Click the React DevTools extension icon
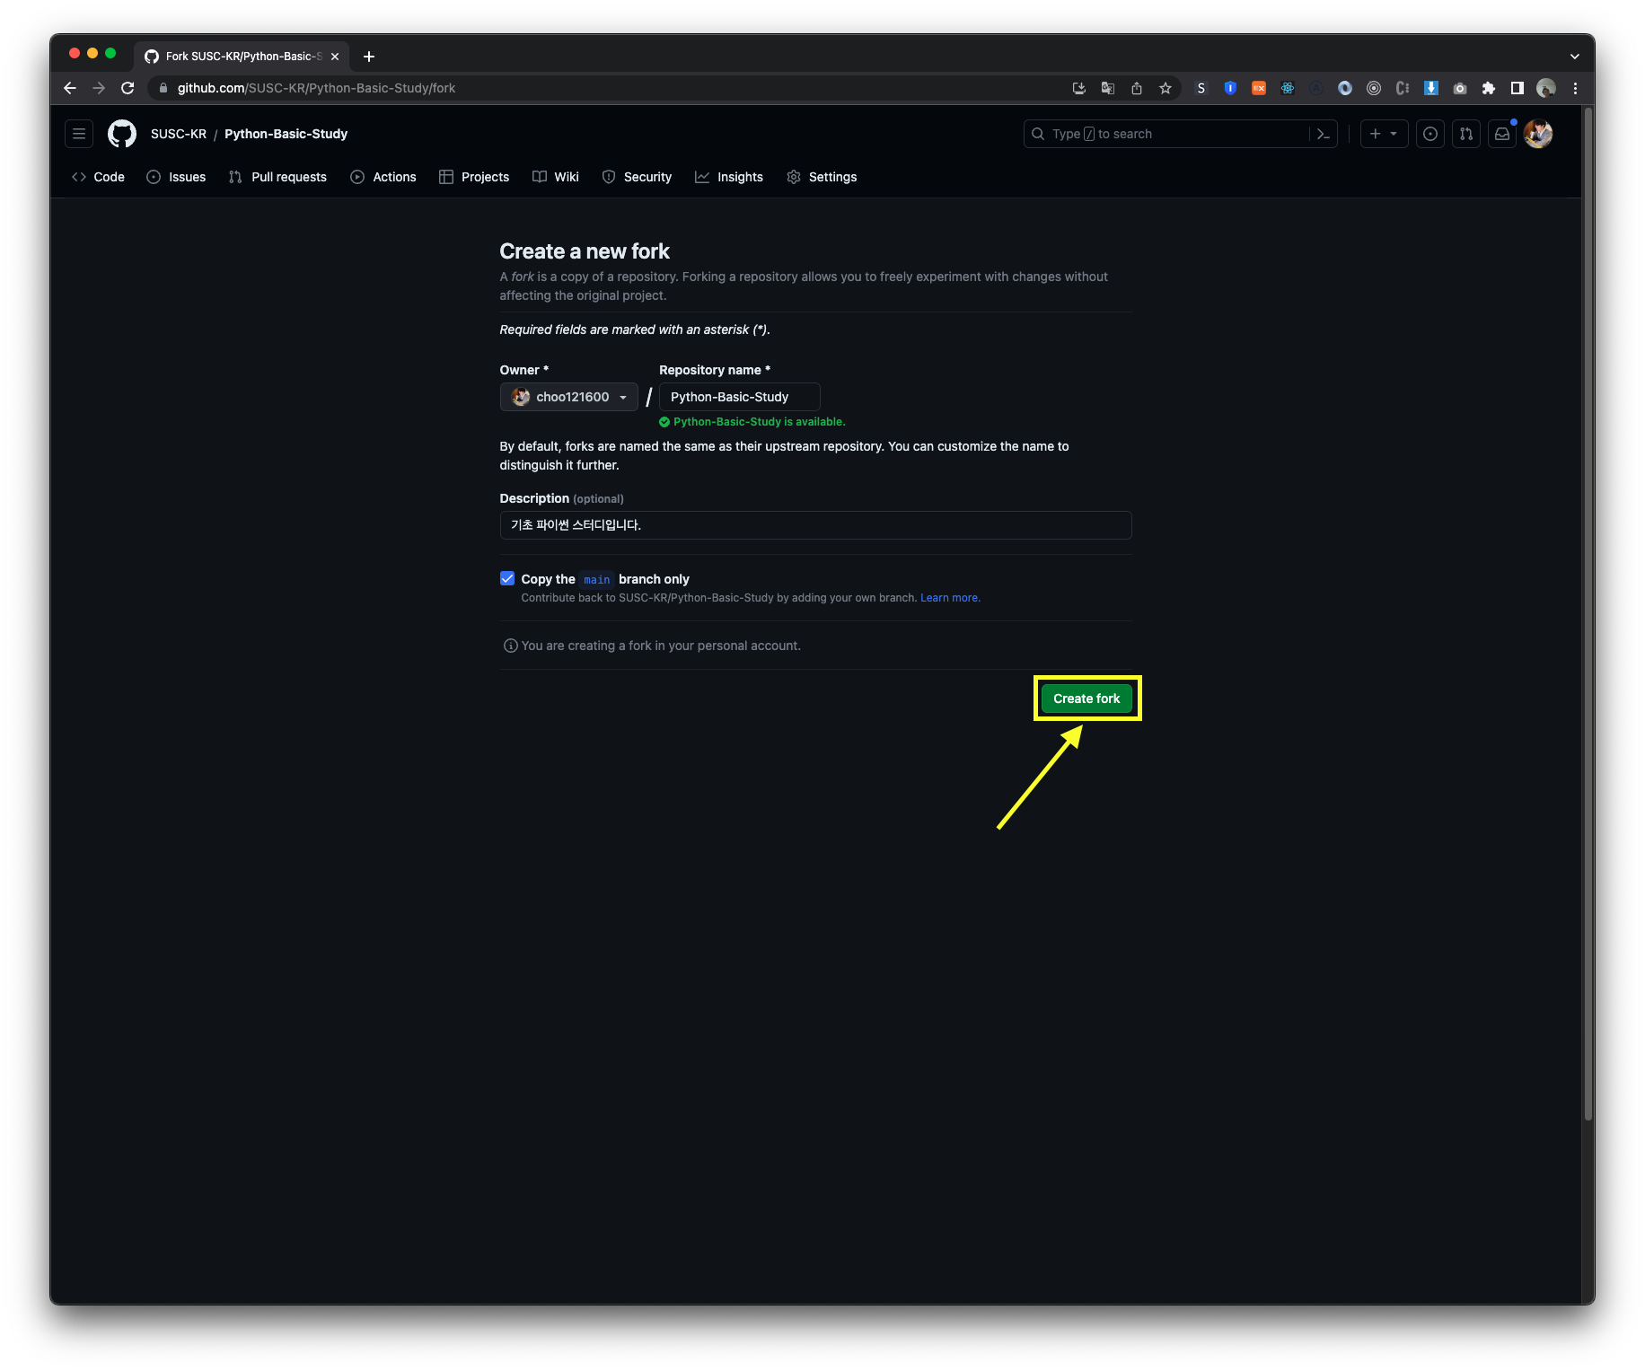Screen dimensions: 1645x1371 point(1287,88)
